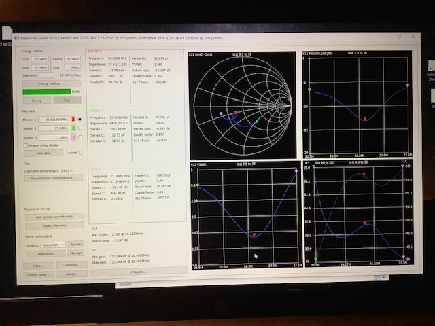The height and width of the screenshot is (326, 435).
Task: Select green marker on Smith Chart
Action: click(257, 121)
